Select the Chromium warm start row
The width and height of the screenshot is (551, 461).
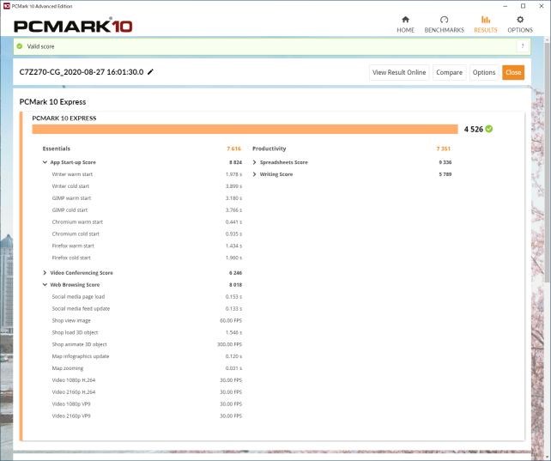[147, 222]
